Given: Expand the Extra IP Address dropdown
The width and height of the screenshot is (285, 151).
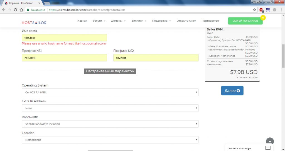Looking at the screenshot, I should pyautogui.click(x=110, y=108).
